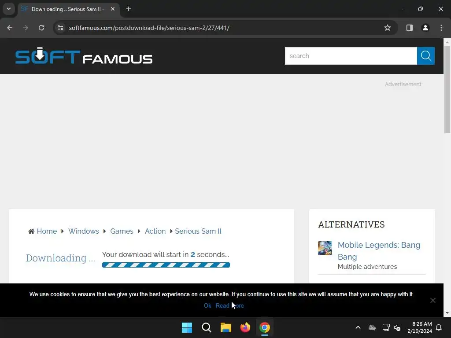Open site information icon in address bar
Screen dimensions: 451x338
(x=60, y=28)
